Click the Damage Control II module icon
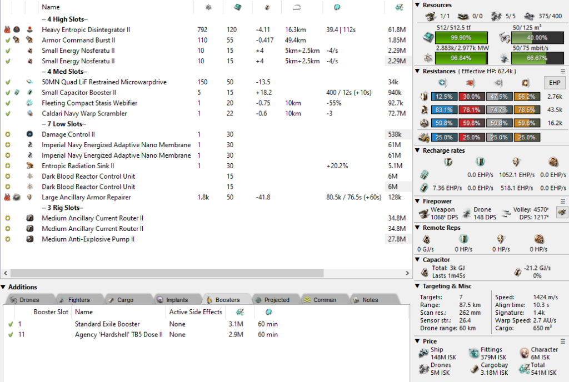 point(29,134)
